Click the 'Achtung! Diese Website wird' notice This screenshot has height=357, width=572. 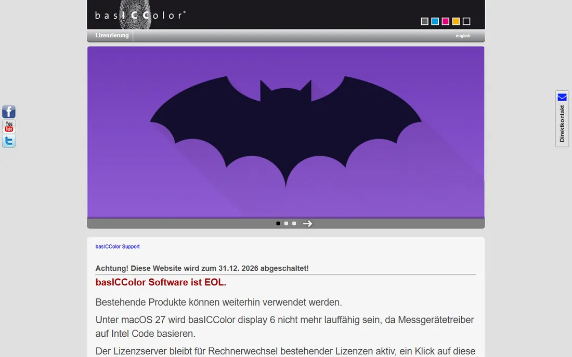202,268
